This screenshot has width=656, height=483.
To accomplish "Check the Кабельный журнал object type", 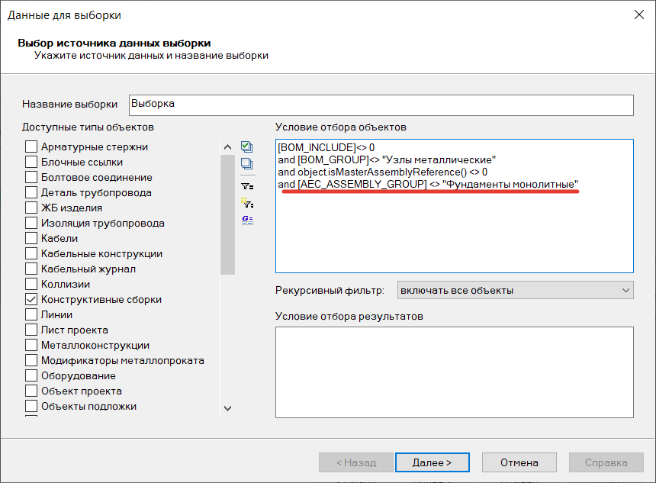I will point(31,269).
